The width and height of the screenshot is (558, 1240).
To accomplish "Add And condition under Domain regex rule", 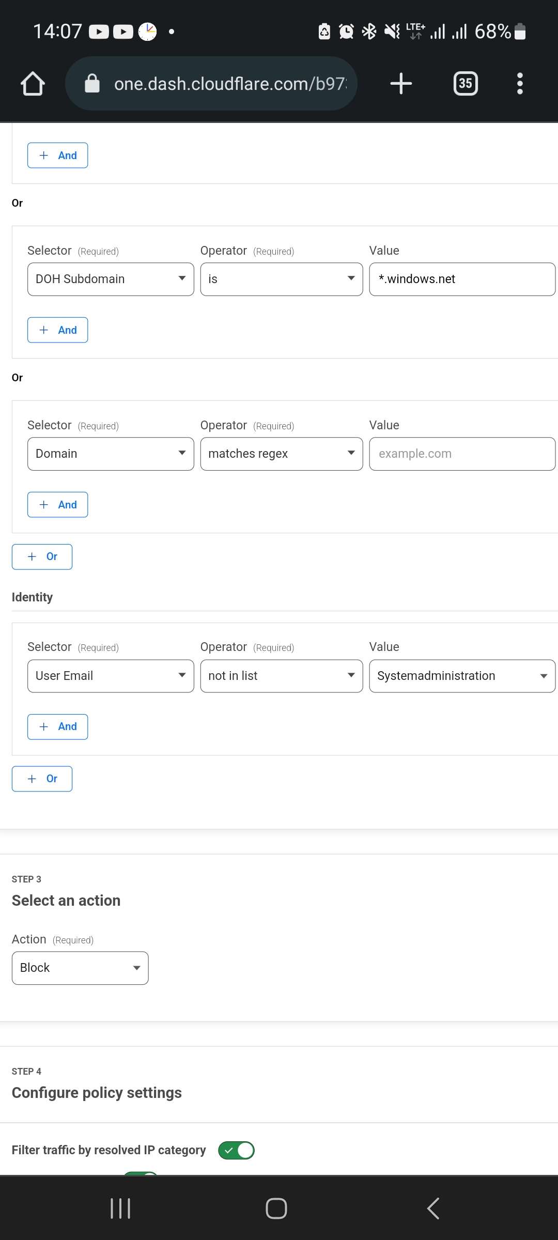I will point(57,505).
